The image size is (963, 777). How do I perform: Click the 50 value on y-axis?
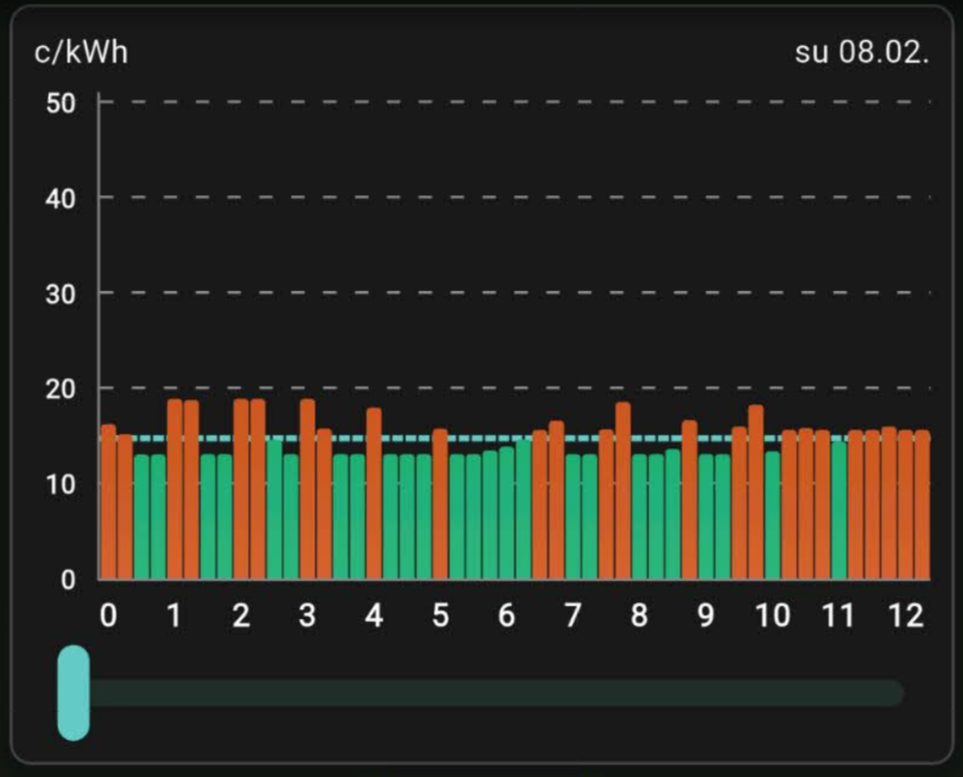pos(60,103)
